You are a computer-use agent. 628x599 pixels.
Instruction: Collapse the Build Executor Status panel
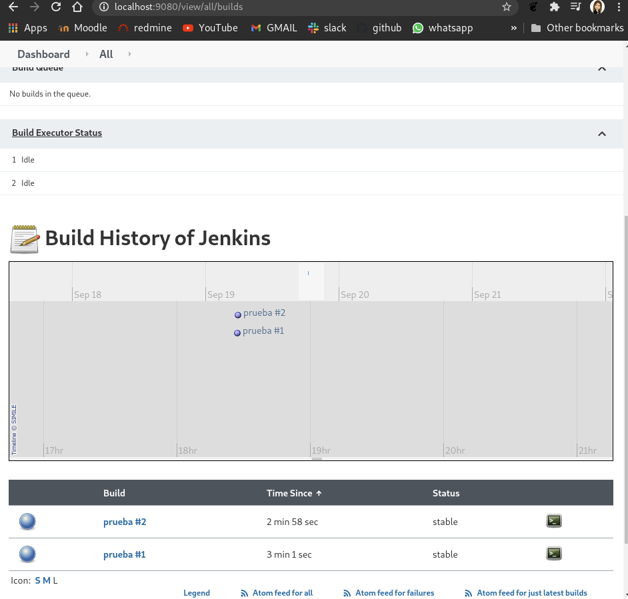pos(601,133)
